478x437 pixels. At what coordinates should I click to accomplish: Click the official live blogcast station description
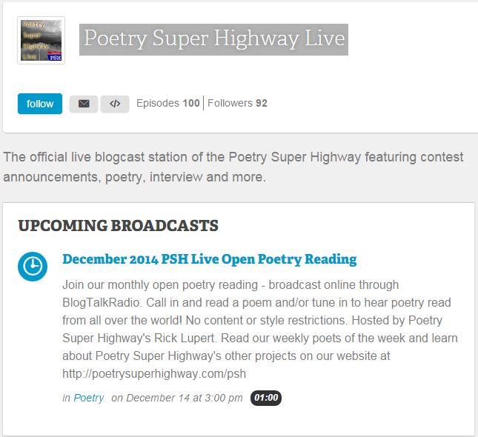(233, 167)
